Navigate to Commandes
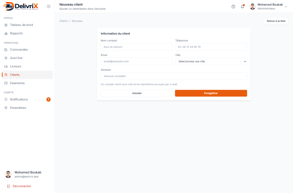This screenshot has height=193, width=293. pyautogui.click(x=27, y=50)
